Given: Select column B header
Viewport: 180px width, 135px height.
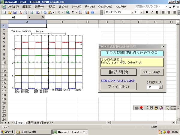Looking at the screenshot, I should pos(62,22).
